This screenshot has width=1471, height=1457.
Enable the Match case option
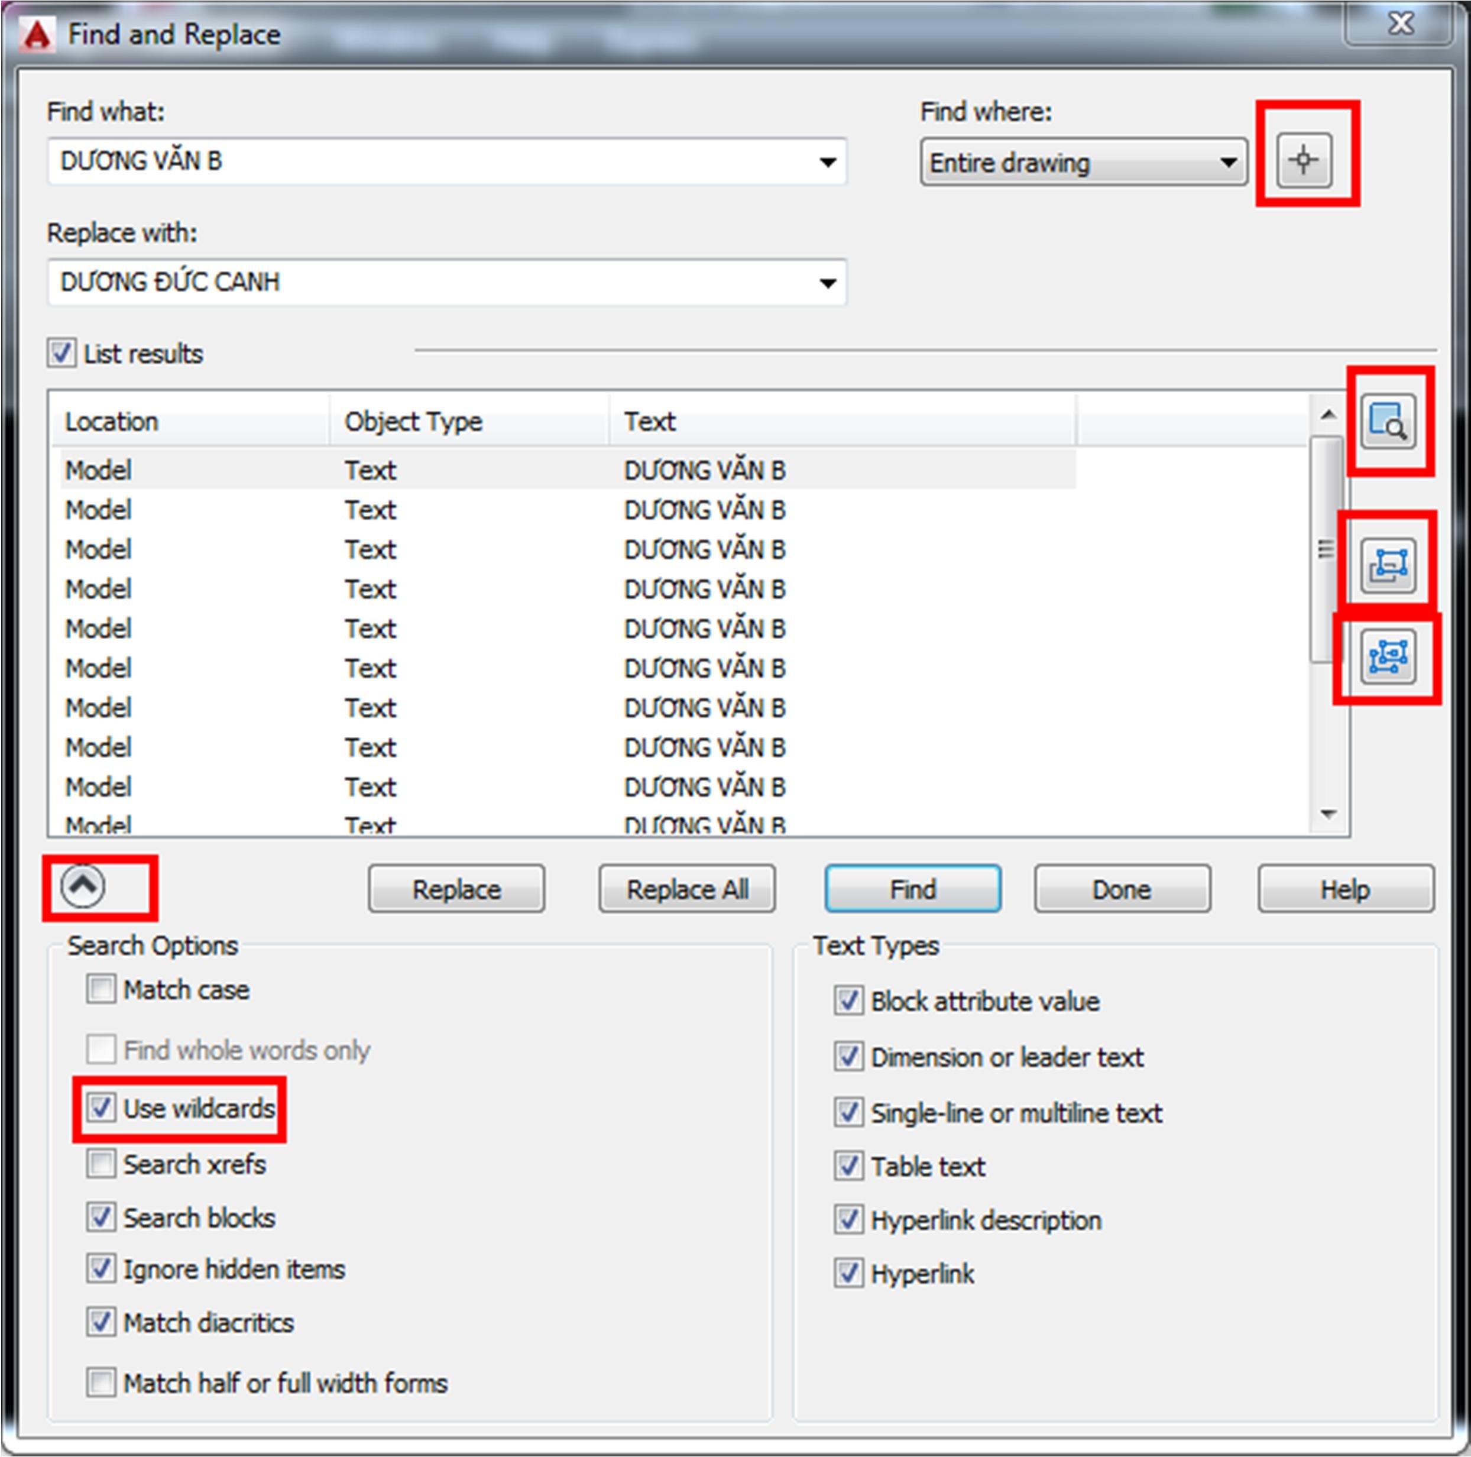coord(101,989)
